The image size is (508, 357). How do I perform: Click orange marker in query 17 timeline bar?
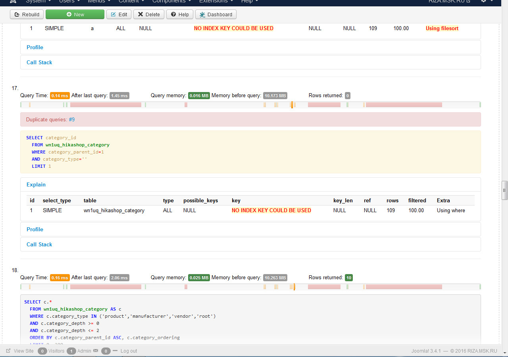[292, 105]
